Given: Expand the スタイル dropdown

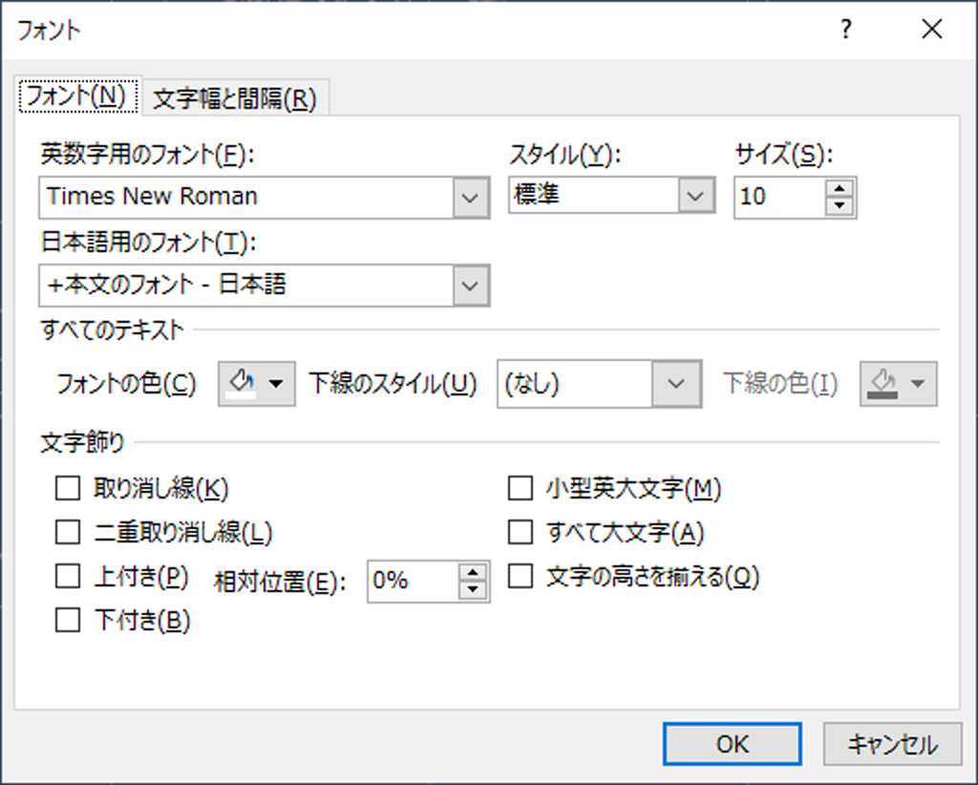Looking at the screenshot, I should pos(694,197).
